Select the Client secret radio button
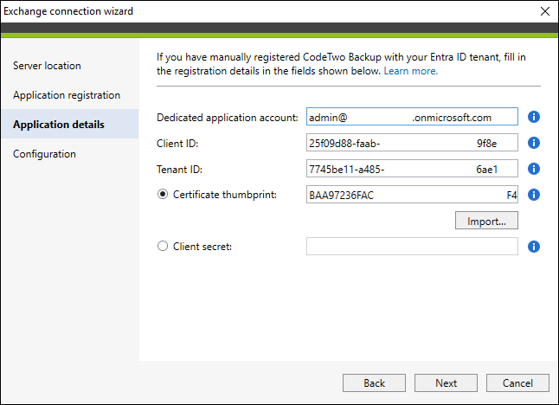Image resolution: width=559 pixels, height=405 pixels. pyautogui.click(x=163, y=246)
